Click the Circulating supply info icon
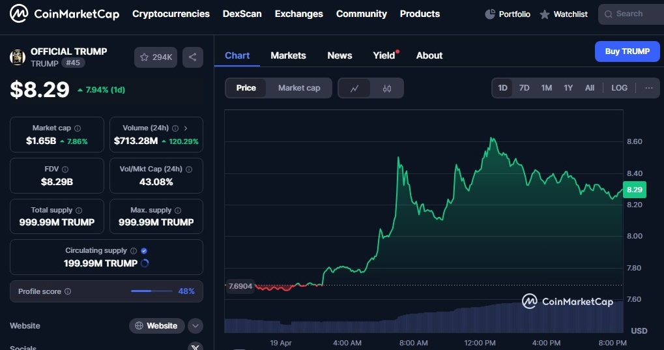The width and height of the screenshot is (664, 350). click(x=134, y=251)
